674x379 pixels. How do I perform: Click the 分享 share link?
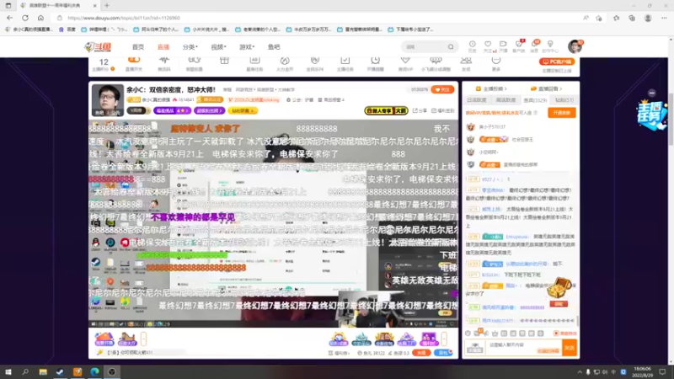click(x=420, y=110)
